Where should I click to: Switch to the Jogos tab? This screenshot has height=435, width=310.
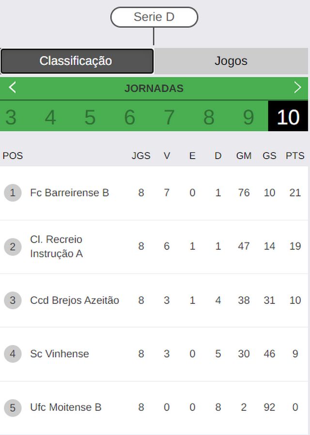(x=231, y=61)
